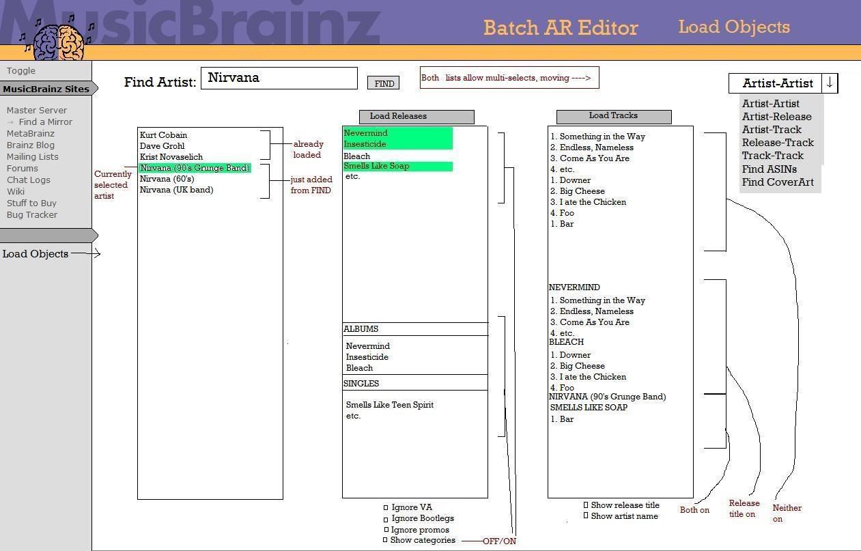Screen dimensions: 861x551
Task: Open the Forums sidebar link
Action: 23,169
